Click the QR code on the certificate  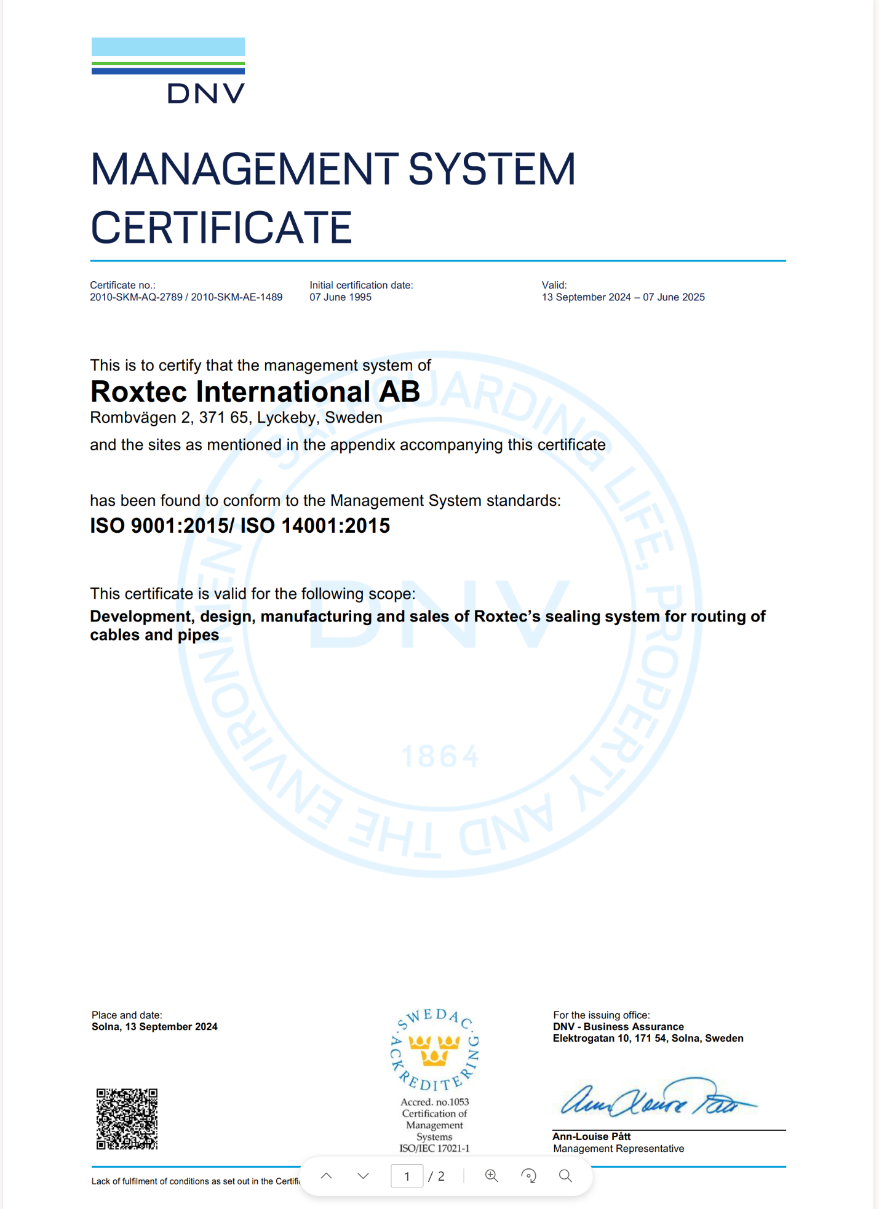pyautogui.click(x=127, y=1119)
